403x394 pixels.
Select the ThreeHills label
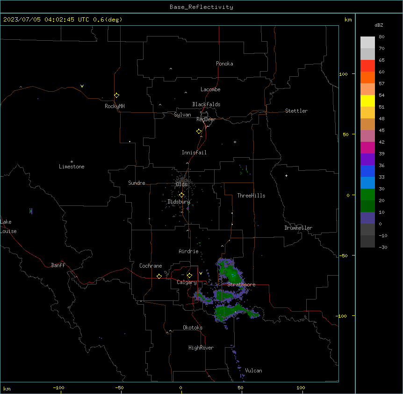click(x=251, y=196)
